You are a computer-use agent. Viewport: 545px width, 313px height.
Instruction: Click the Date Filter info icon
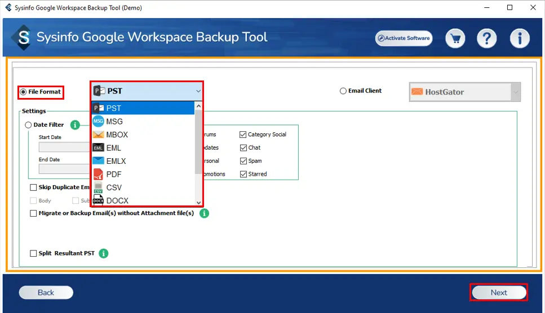click(74, 125)
